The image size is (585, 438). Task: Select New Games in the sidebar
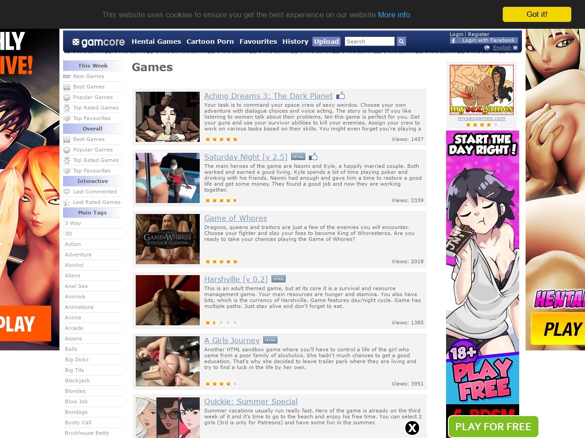[88, 76]
